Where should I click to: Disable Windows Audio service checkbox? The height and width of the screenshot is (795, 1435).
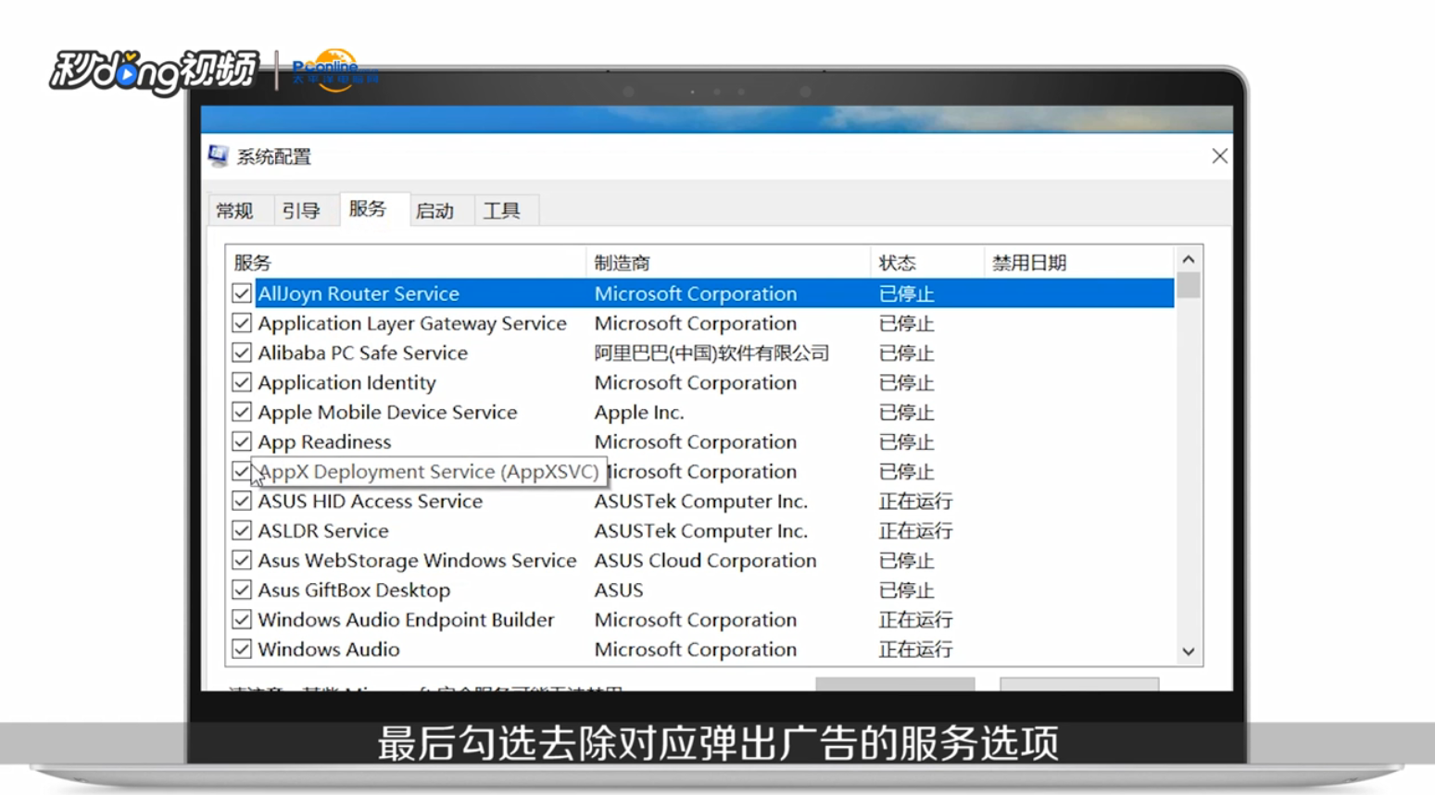(x=242, y=649)
